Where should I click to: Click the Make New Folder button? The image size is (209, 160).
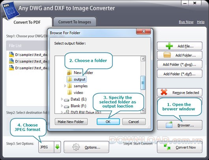click(x=71, y=121)
